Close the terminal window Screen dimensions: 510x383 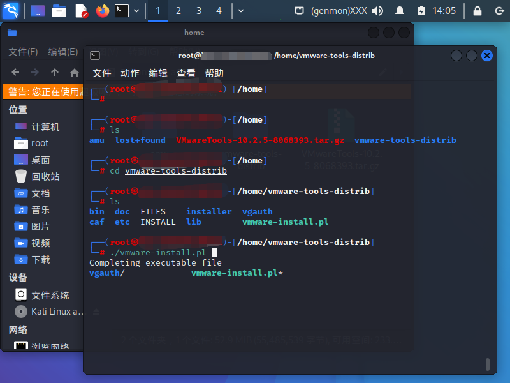click(x=487, y=56)
